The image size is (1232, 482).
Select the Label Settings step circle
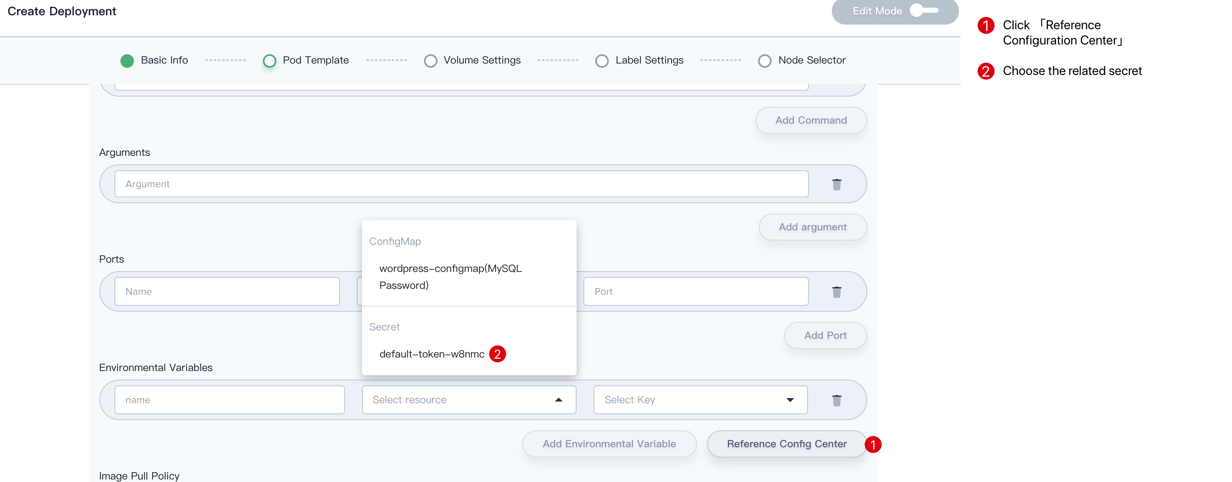[x=602, y=61]
